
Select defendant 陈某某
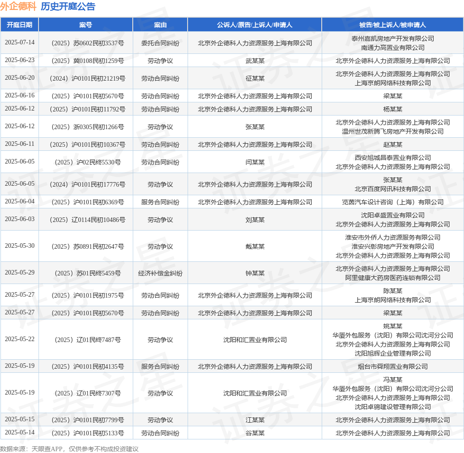[393, 291]
